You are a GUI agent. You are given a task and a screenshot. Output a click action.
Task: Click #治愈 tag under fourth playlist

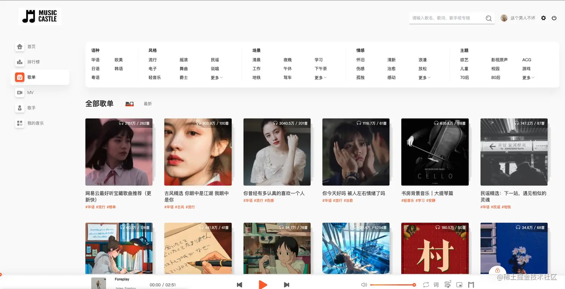click(348, 201)
